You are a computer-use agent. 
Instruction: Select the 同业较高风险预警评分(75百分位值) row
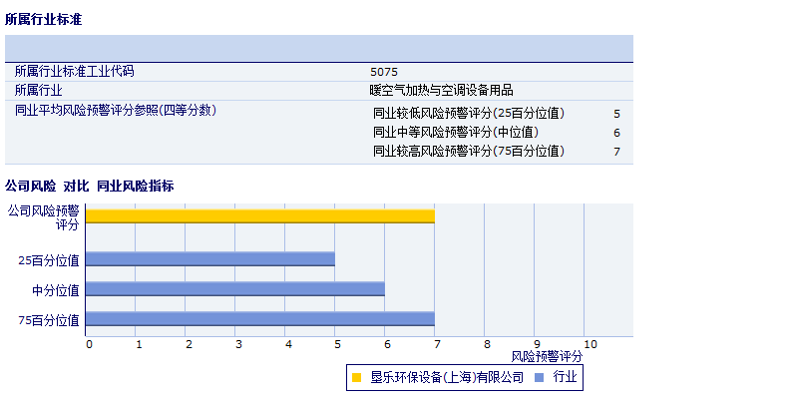click(469, 152)
